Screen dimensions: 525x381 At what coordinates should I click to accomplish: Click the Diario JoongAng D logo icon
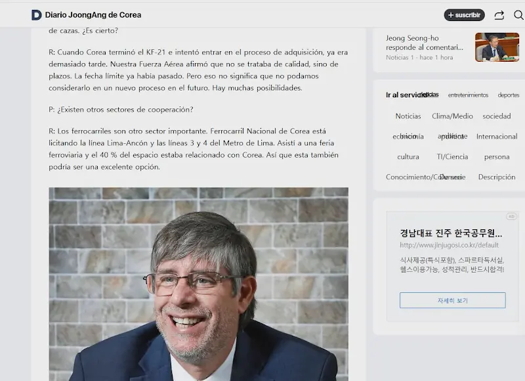pyautogui.click(x=37, y=15)
